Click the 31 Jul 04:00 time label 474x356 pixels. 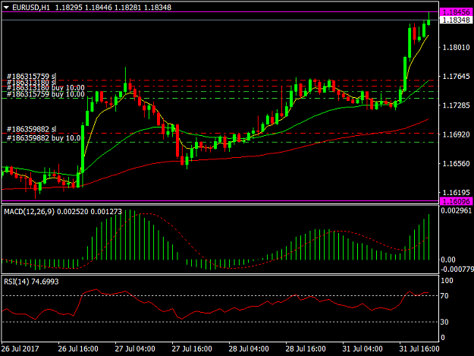coord(363,348)
